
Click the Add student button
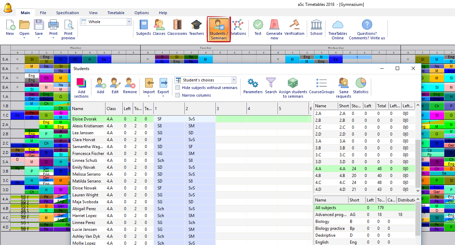pos(100,86)
